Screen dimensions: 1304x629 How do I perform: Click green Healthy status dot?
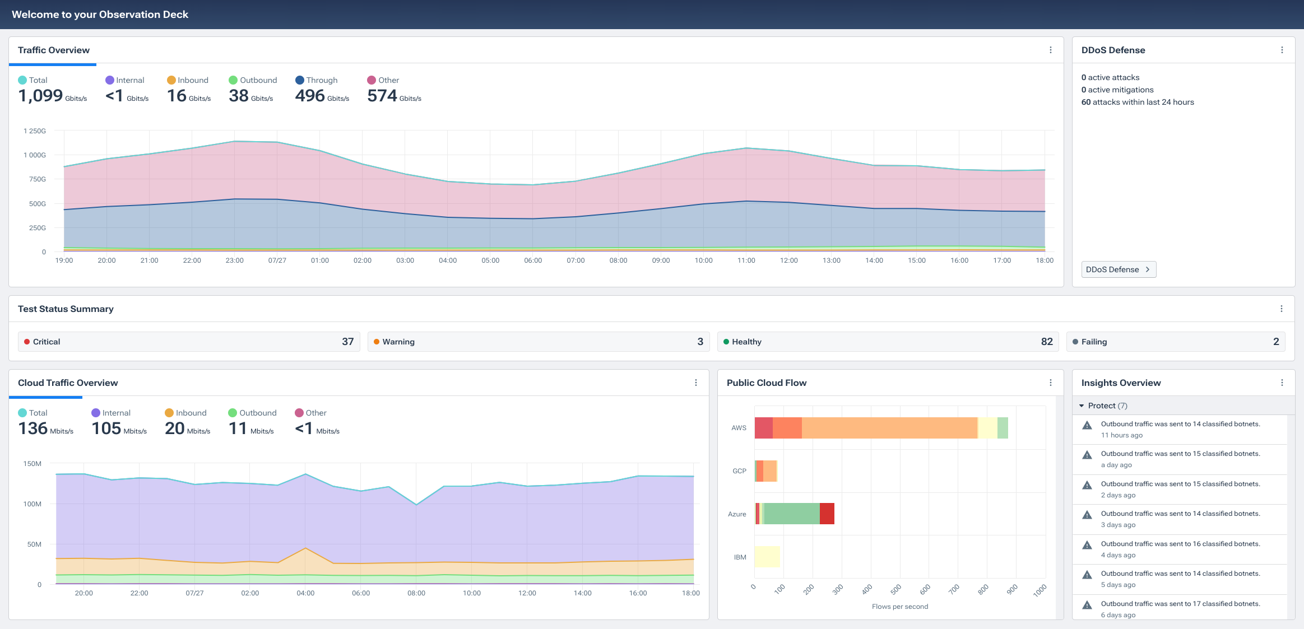click(726, 342)
